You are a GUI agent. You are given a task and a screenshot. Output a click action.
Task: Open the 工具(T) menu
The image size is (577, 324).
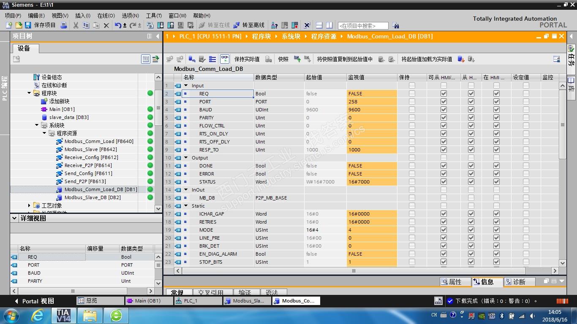[x=154, y=16]
